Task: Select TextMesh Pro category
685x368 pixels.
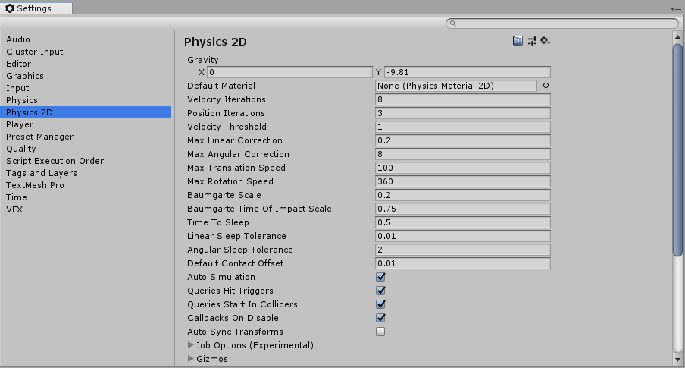Action: [x=86, y=185]
